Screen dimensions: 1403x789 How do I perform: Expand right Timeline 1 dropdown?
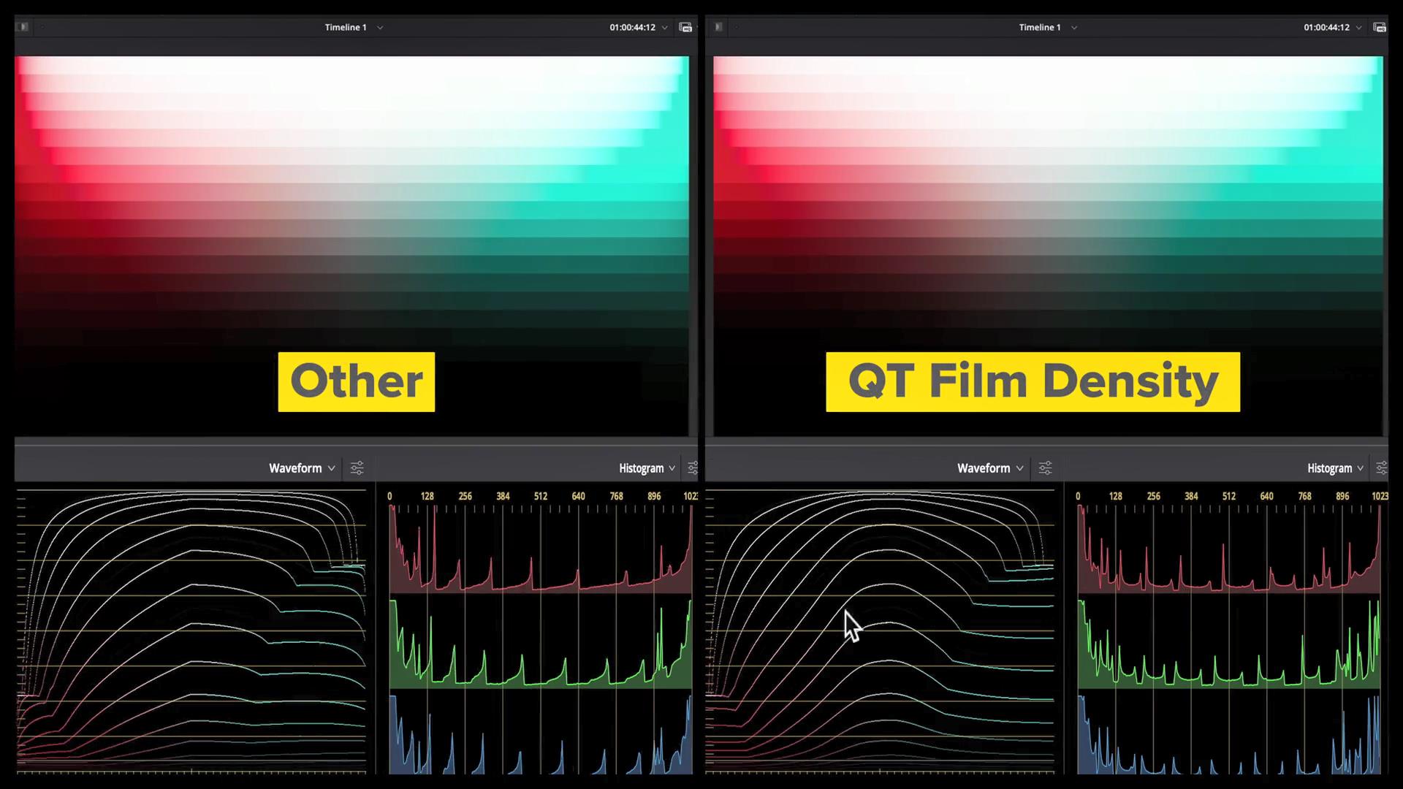point(1074,28)
